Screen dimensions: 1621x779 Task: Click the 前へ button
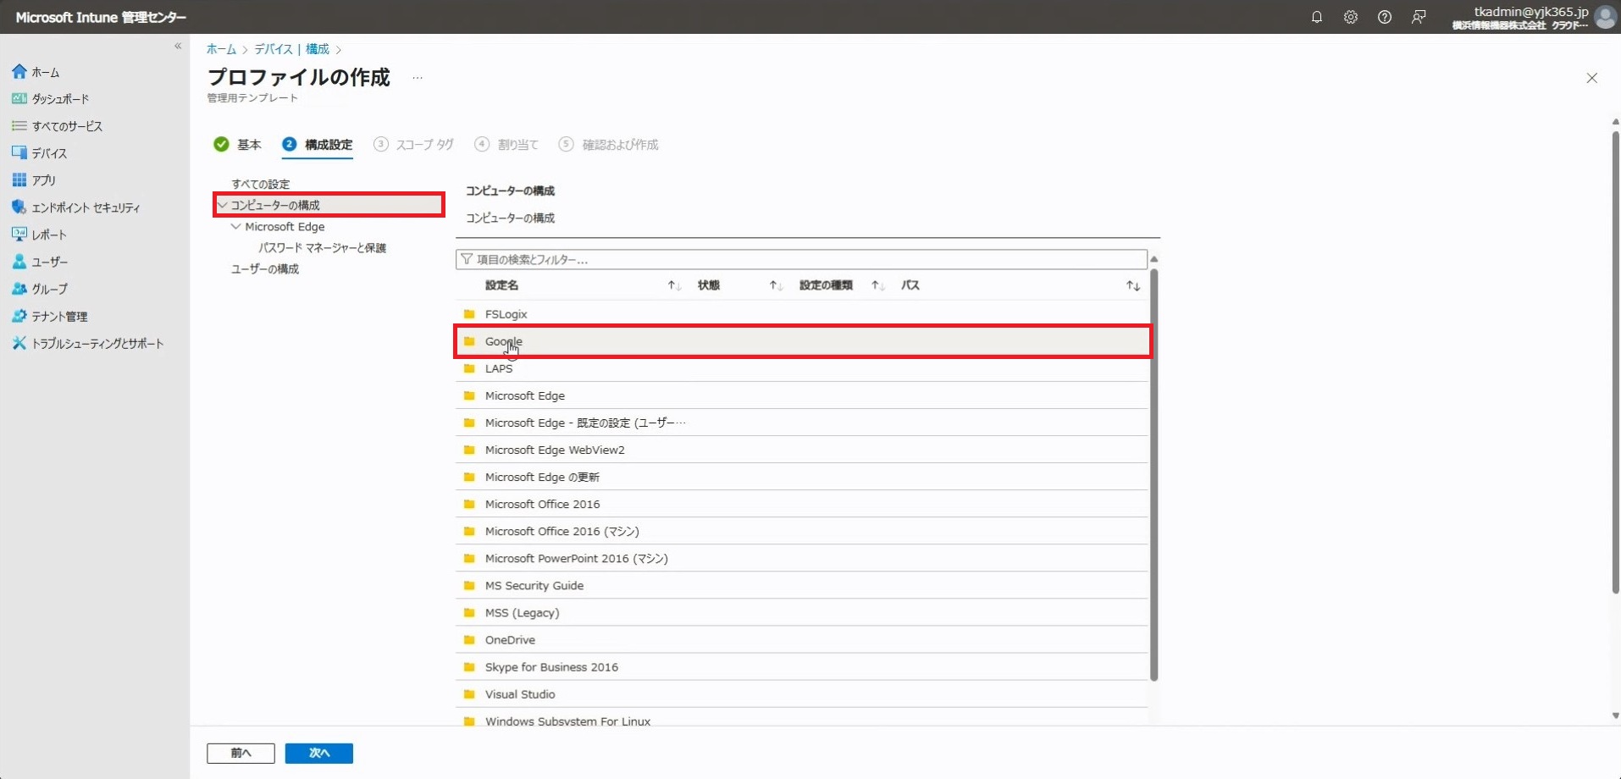pyautogui.click(x=241, y=753)
